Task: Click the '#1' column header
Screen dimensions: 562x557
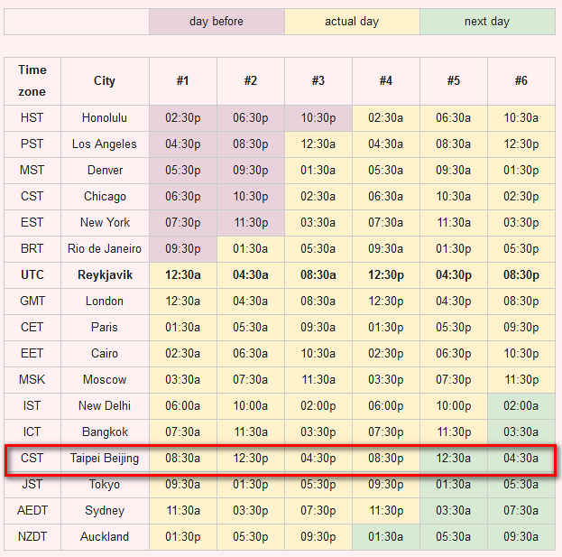Action: click(183, 80)
